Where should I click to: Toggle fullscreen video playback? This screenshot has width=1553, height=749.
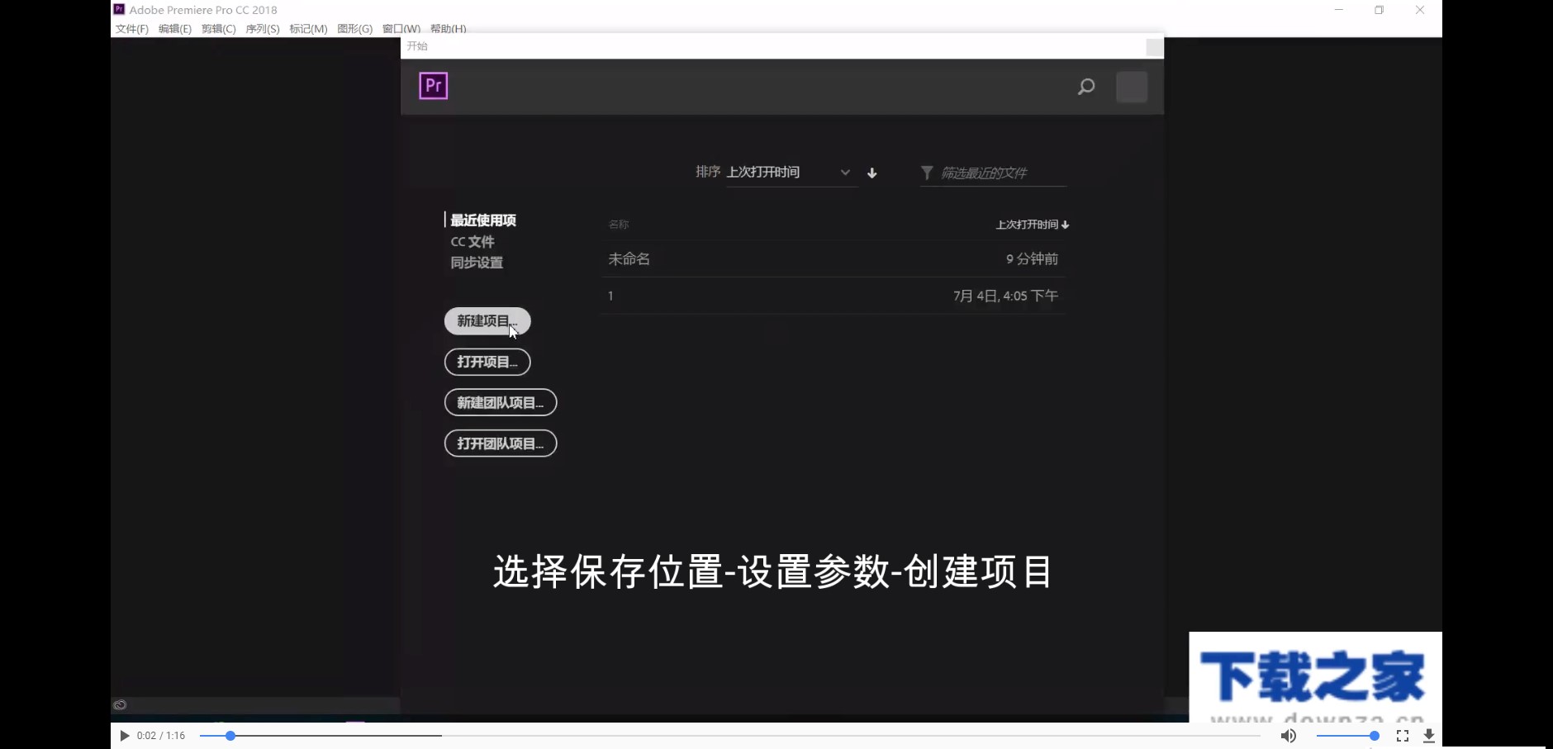pyautogui.click(x=1403, y=735)
